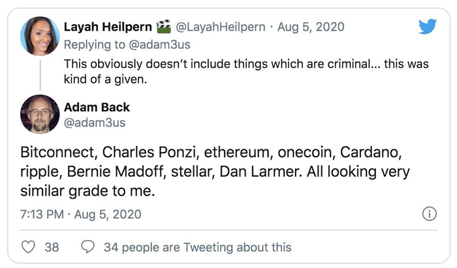Click the Layah Heilpern display name

click(x=108, y=27)
